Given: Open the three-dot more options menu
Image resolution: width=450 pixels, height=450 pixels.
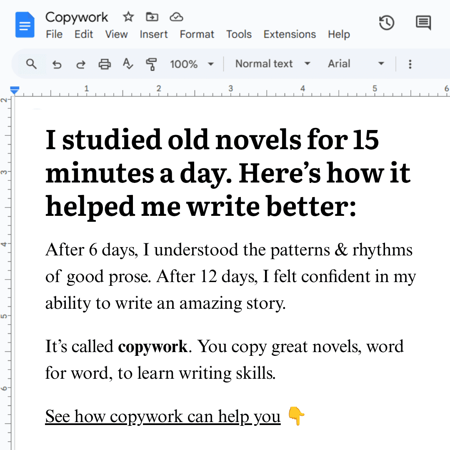Looking at the screenshot, I should pos(410,64).
